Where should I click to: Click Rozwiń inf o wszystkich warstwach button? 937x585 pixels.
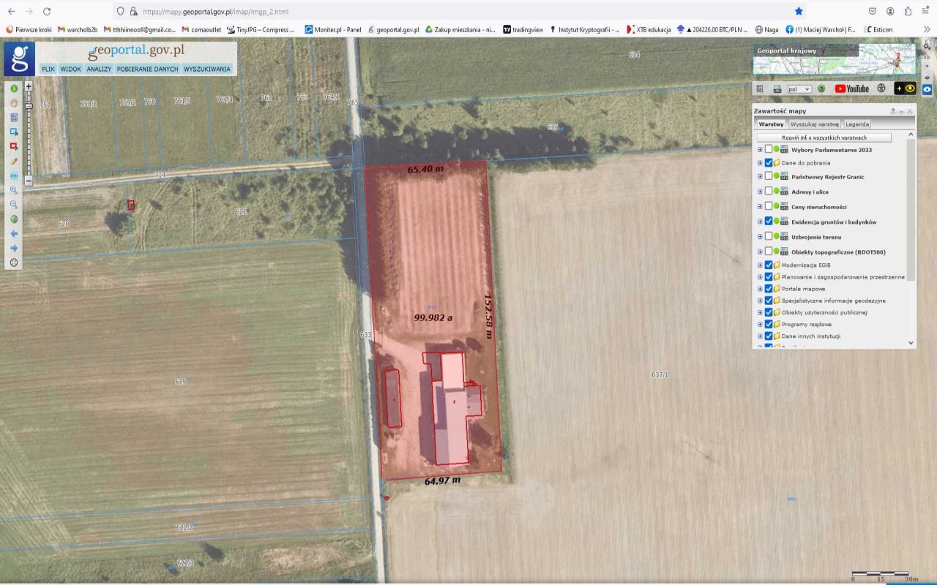pyautogui.click(x=824, y=137)
